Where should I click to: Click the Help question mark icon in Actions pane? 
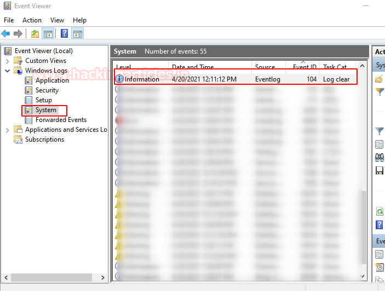(380, 225)
